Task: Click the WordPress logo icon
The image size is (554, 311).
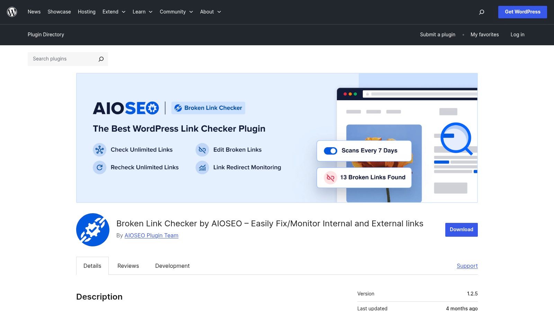Action: pyautogui.click(x=12, y=12)
